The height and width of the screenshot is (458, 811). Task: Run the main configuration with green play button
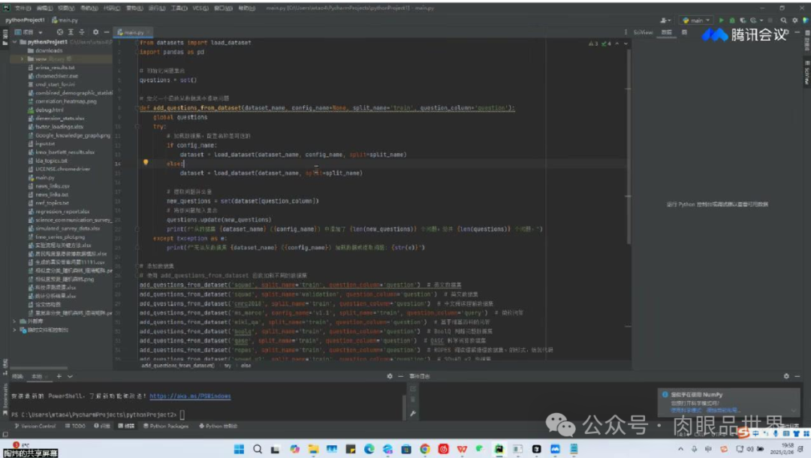(721, 20)
